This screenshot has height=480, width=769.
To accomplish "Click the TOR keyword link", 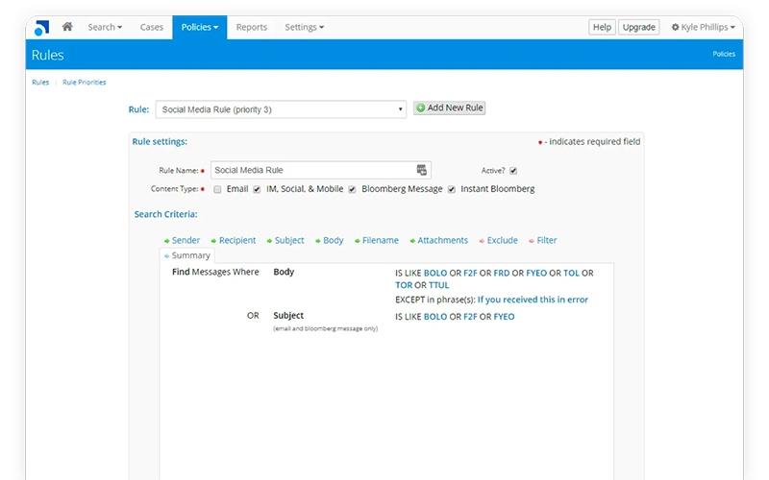I will (x=404, y=285).
